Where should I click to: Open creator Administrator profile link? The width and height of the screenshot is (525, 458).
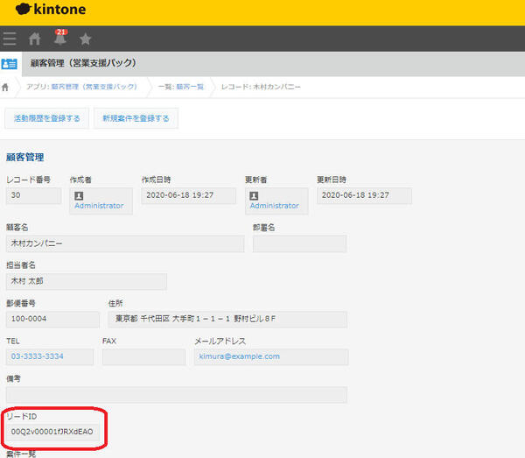pyautogui.click(x=99, y=206)
